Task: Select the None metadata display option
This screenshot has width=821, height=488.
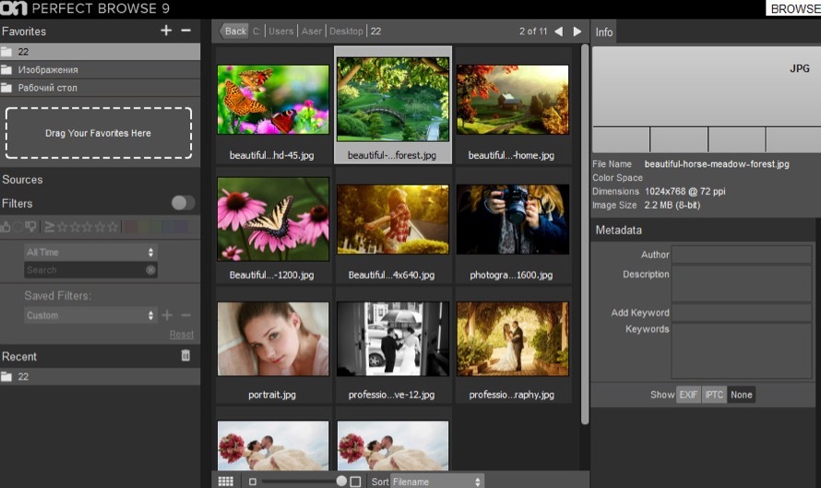Action: (x=741, y=395)
